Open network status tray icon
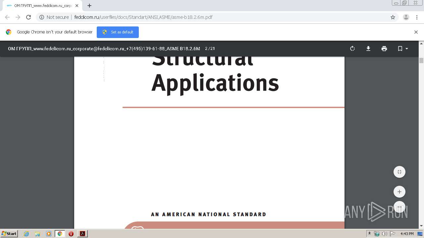Image resolution: width=424 pixels, height=238 pixels. click(377, 234)
